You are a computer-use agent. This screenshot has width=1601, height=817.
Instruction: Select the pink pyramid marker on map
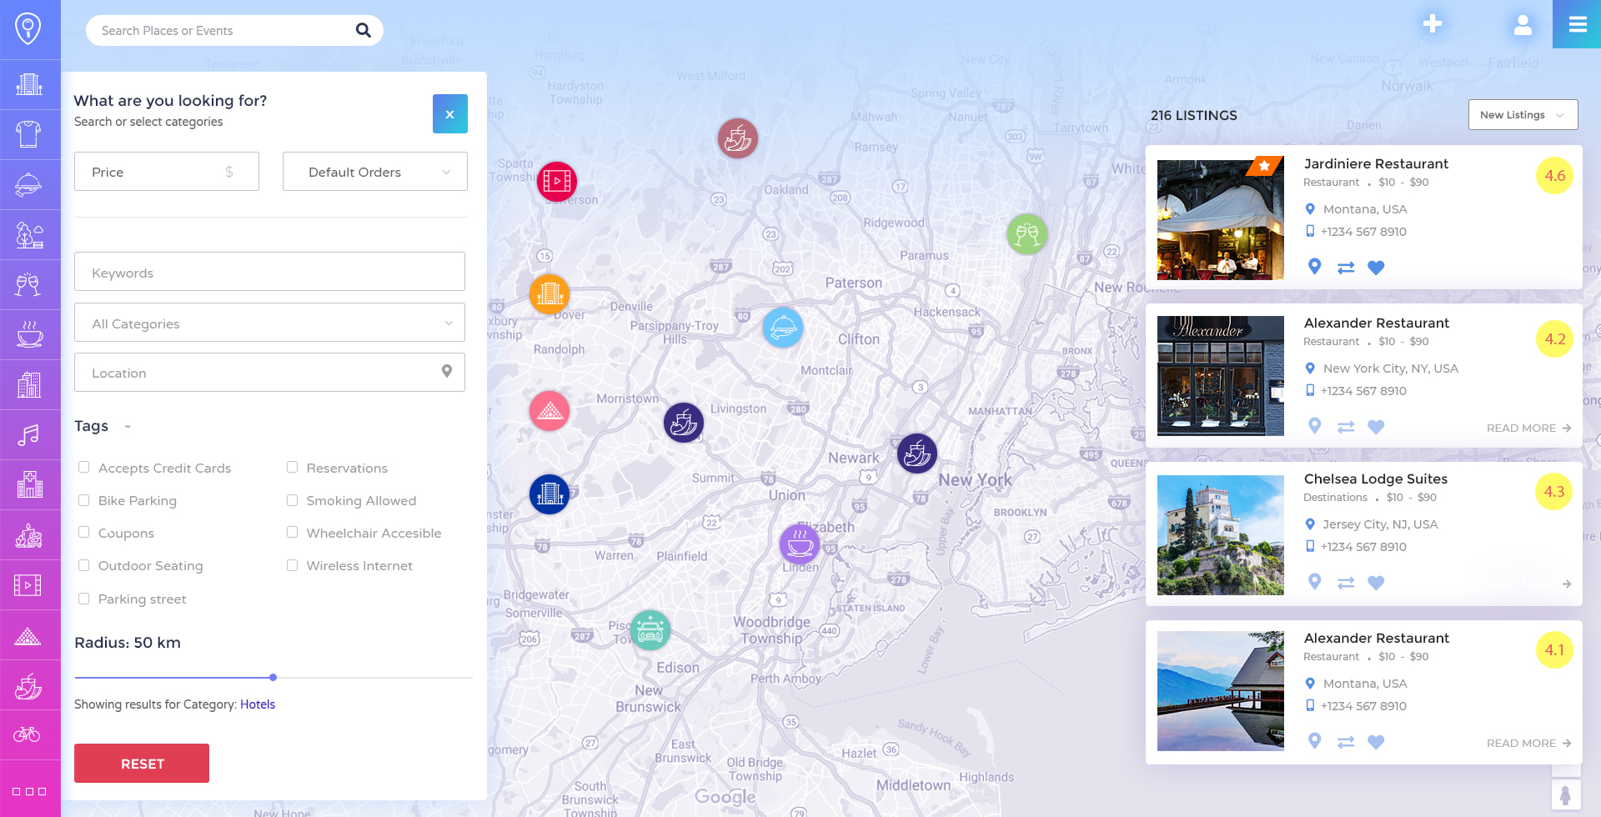[550, 411]
